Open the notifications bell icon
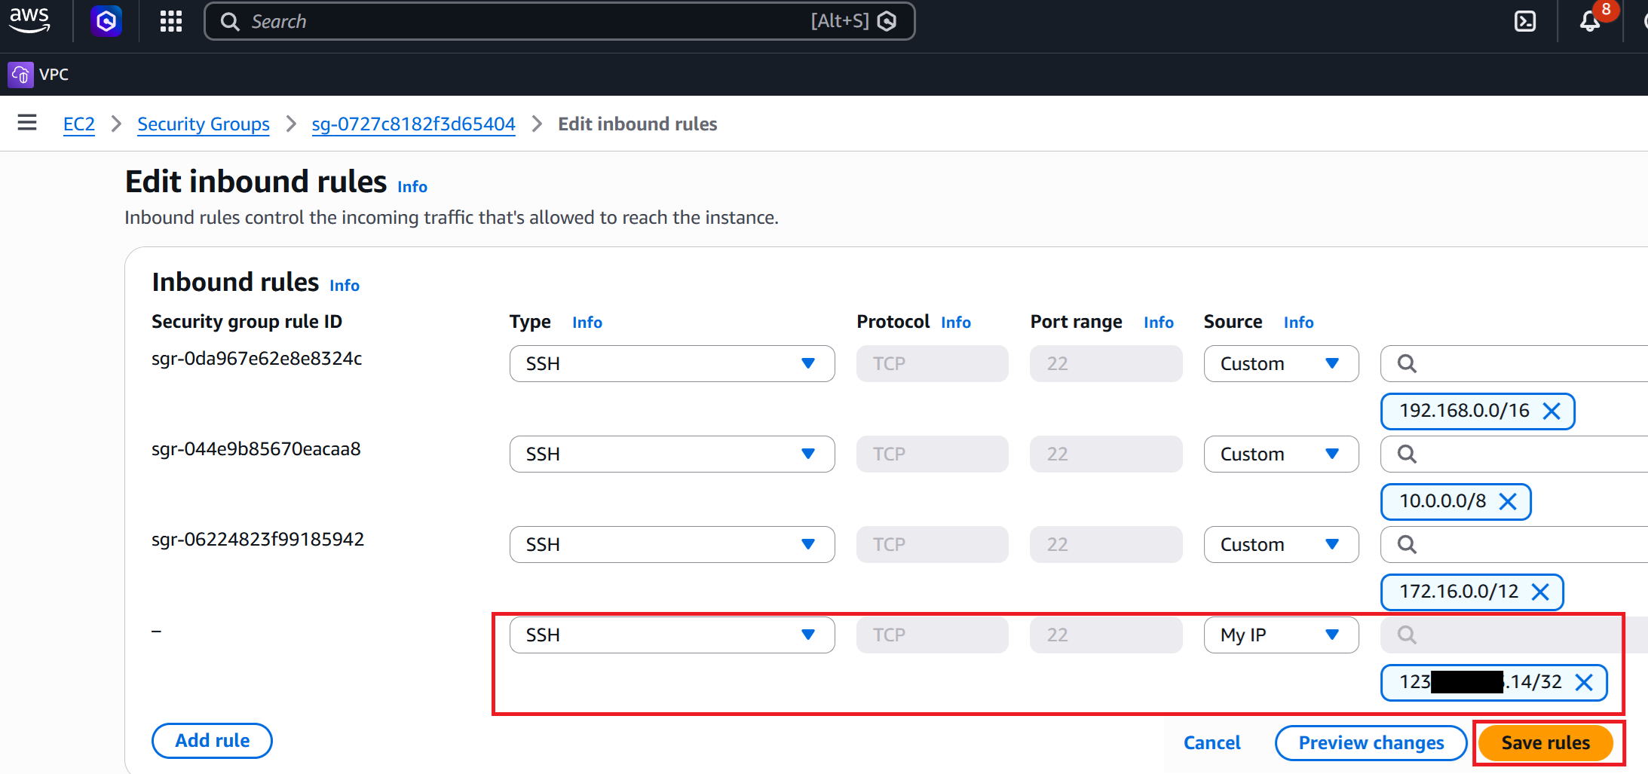Viewport: 1648px width, 774px height. (x=1590, y=21)
